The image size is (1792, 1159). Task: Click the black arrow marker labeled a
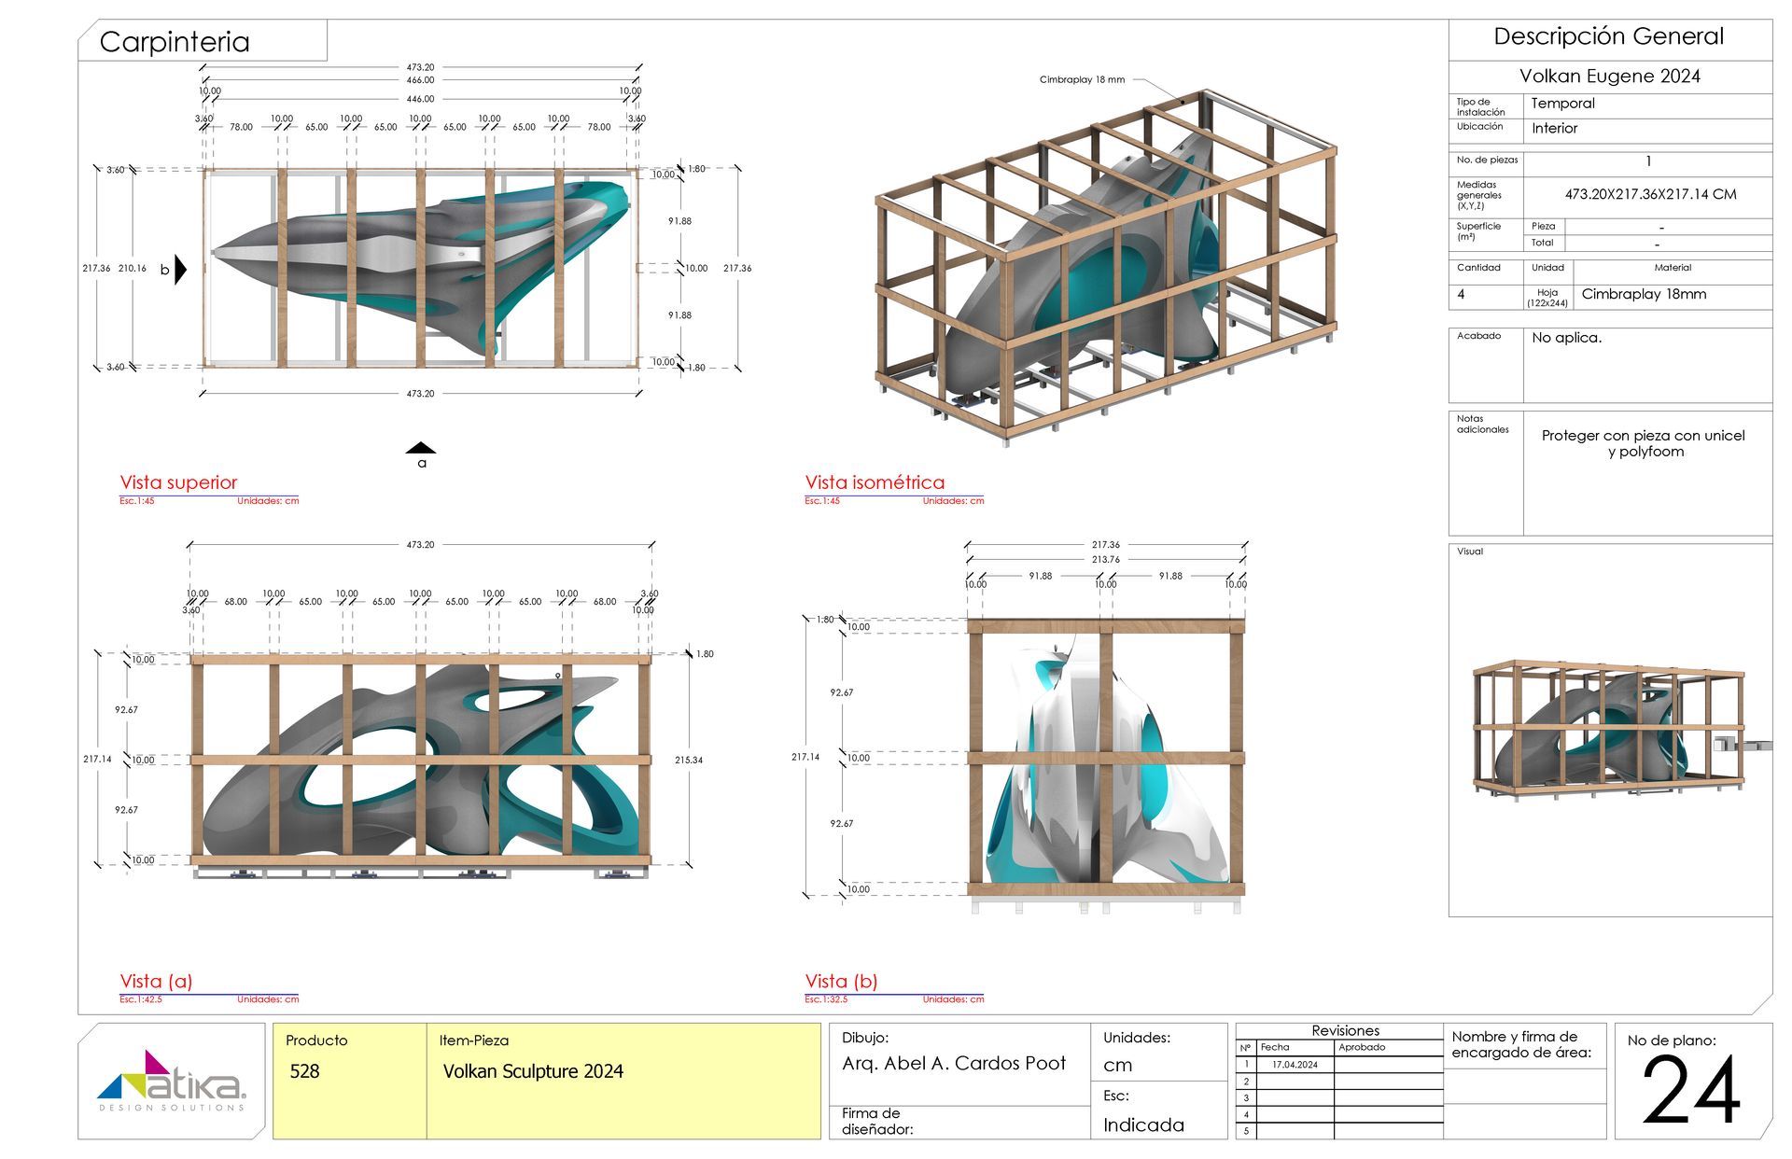pos(421,448)
